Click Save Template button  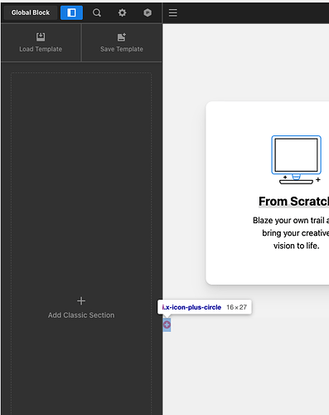pyautogui.click(x=122, y=42)
